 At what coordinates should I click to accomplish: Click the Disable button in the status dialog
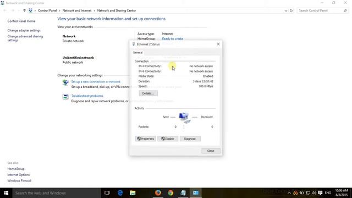(x=168, y=139)
